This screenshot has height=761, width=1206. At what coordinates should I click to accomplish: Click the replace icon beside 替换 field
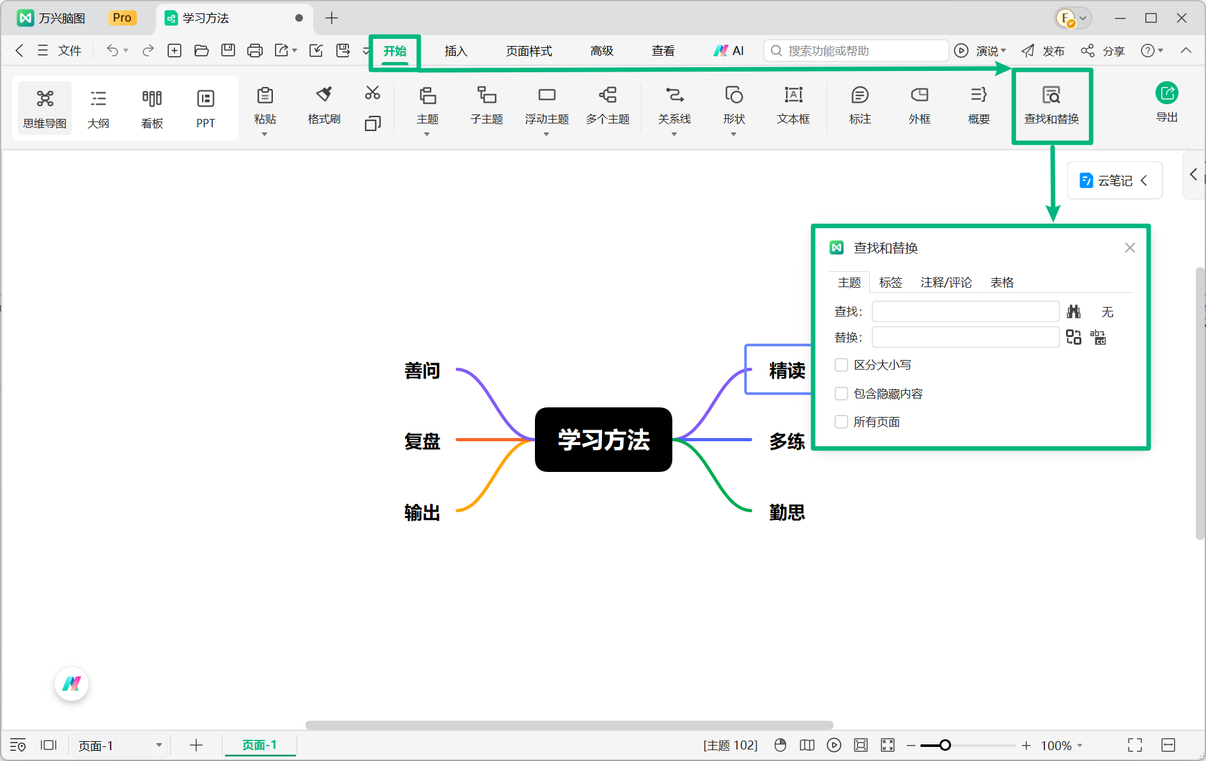(x=1074, y=337)
